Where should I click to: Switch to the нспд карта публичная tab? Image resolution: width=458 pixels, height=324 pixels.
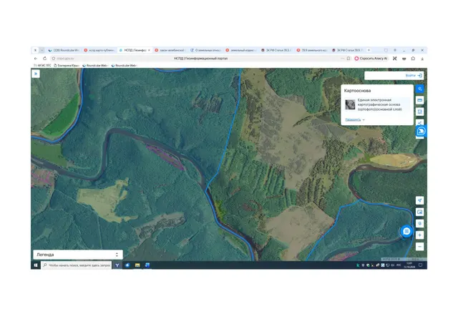pos(99,50)
